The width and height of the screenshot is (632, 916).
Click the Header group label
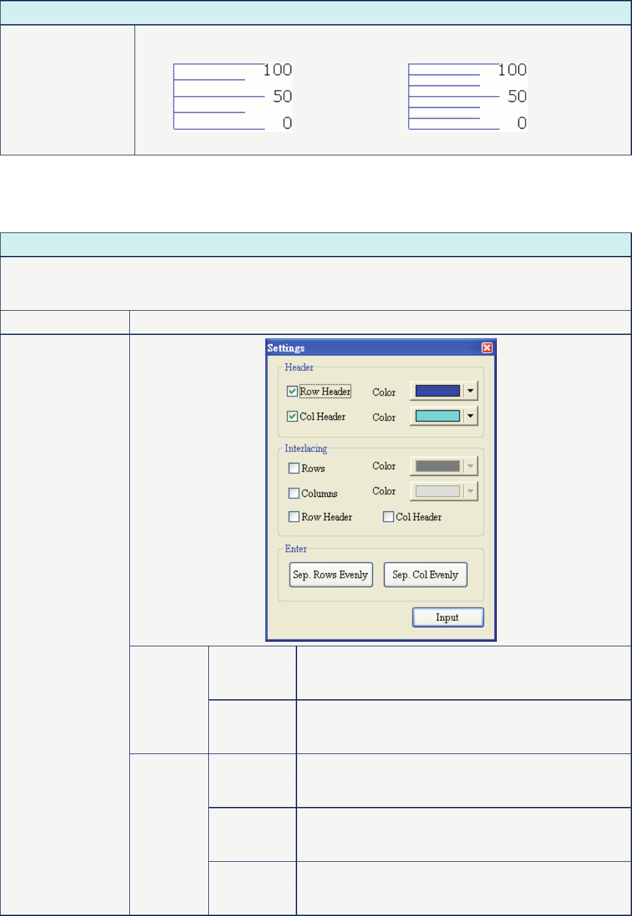coord(299,368)
